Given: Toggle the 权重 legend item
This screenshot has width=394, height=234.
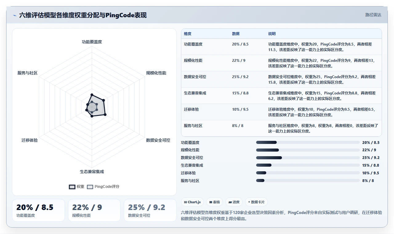Looking at the screenshot, I should (x=77, y=187).
